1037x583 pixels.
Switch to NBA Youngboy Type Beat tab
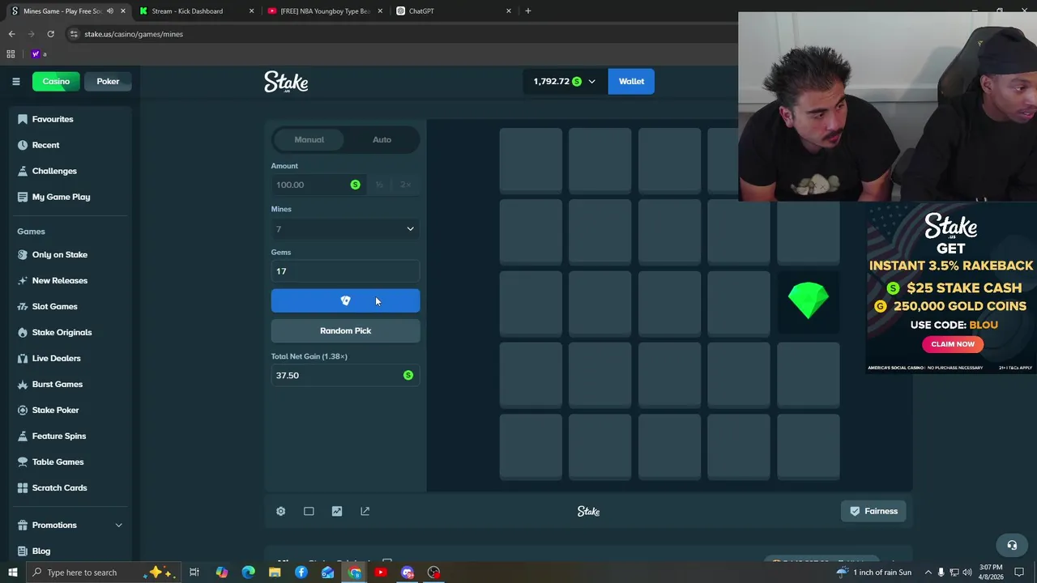coord(325,11)
